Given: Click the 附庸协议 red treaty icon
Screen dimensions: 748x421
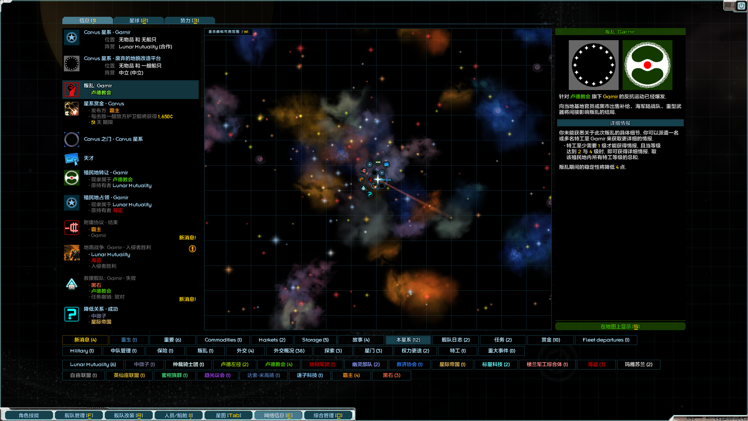Looking at the screenshot, I should pyautogui.click(x=72, y=228).
